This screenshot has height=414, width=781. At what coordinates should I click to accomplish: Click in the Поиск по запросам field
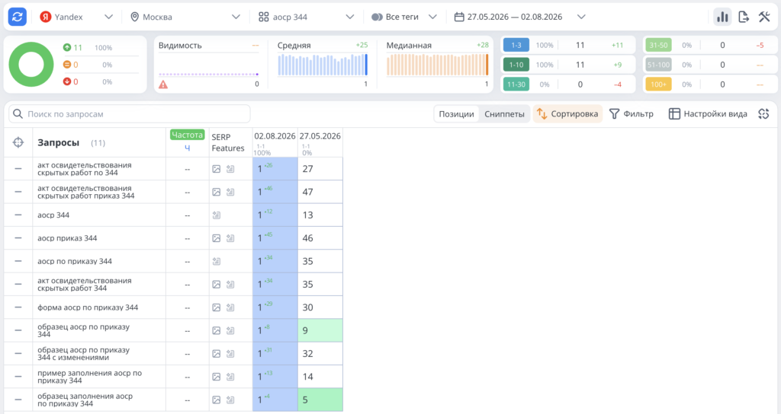click(x=130, y=114)
